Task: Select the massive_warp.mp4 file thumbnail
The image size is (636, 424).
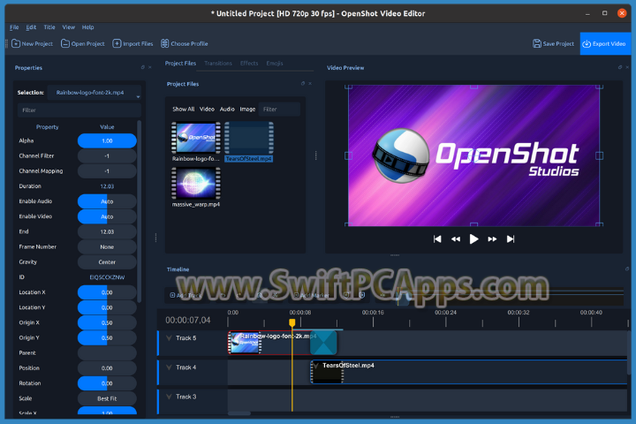Action: (x=196, y=184)
